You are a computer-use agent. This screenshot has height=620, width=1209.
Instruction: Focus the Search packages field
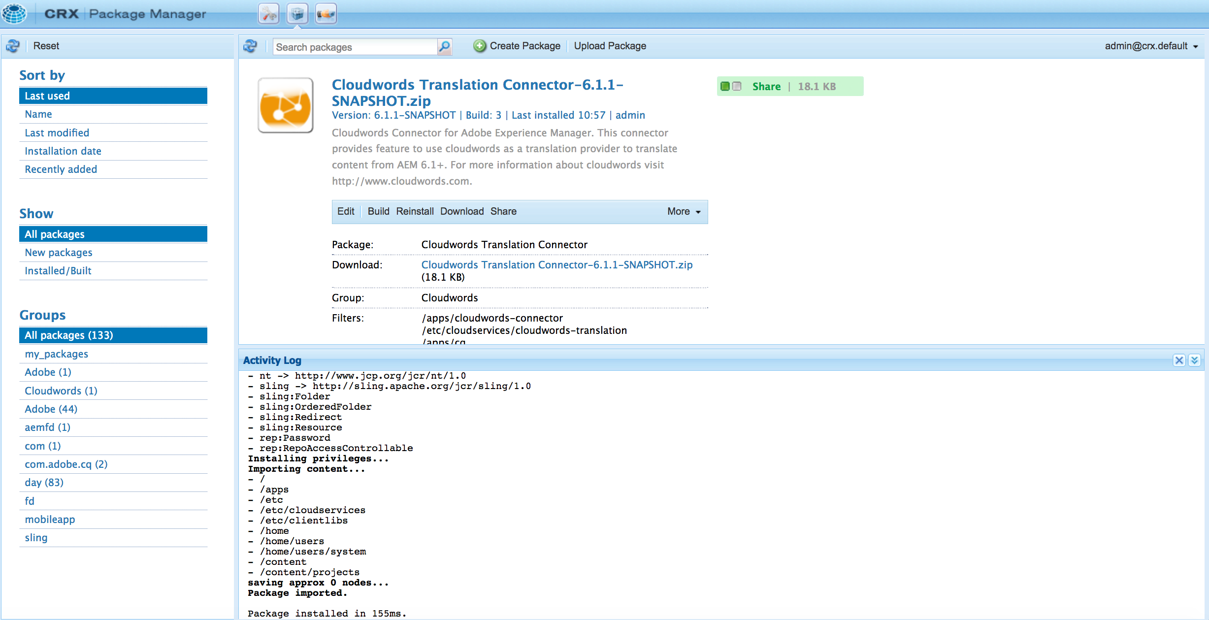355,47
